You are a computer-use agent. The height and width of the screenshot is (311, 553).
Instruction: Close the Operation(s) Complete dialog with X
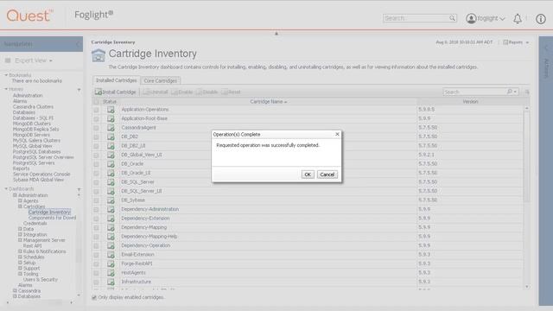point(337,135)
